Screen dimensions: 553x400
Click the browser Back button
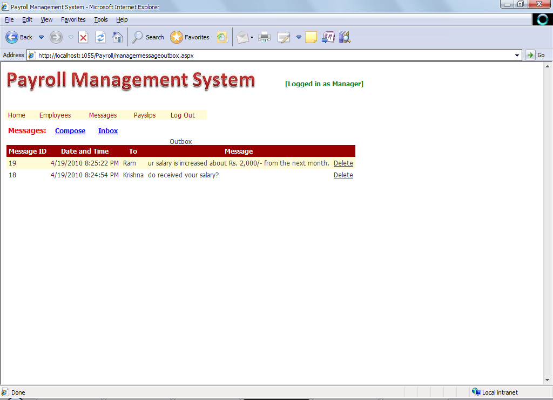[x=19, y=37]
